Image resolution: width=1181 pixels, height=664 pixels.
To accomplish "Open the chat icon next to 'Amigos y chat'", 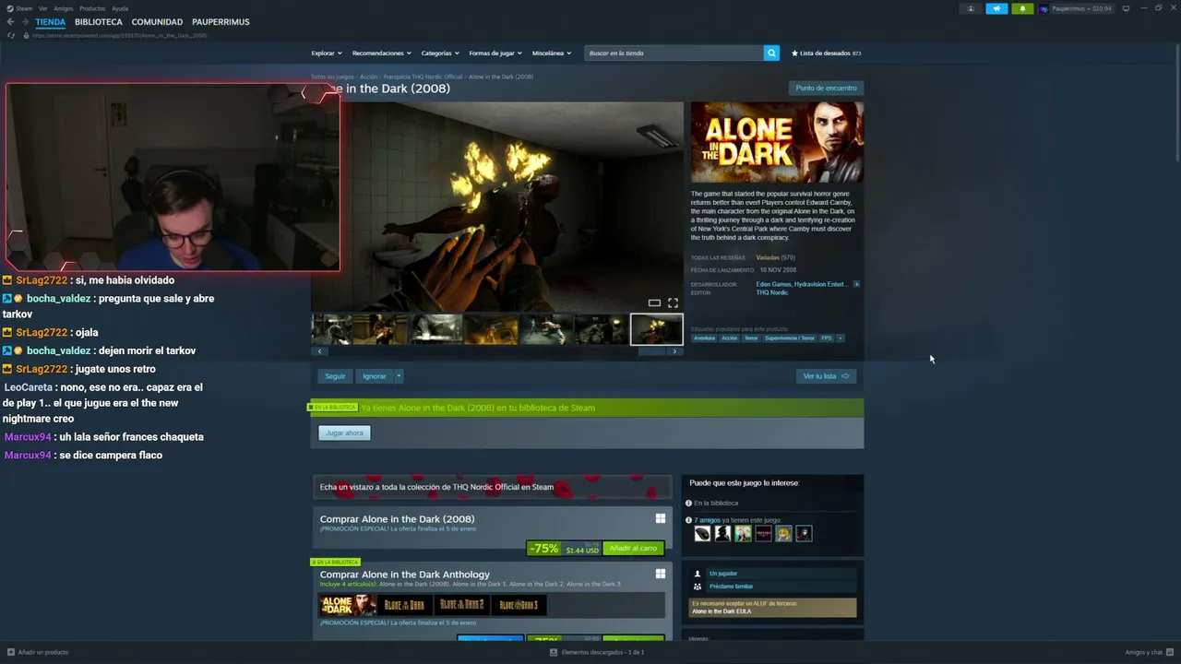I will [1170, 652].
